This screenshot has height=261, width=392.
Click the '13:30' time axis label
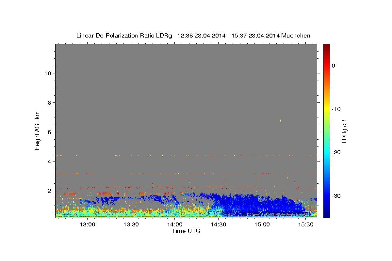coord(131,225)
